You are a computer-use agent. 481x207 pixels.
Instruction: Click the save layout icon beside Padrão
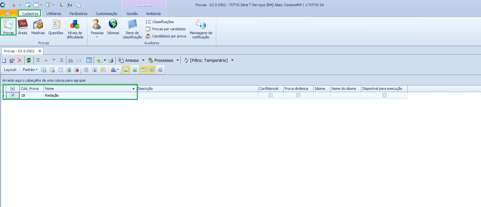pyautogui.click(x=44, y=70)
